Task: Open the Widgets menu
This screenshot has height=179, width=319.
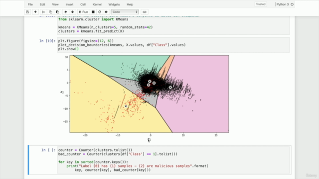Action: (x=114, y=4)
